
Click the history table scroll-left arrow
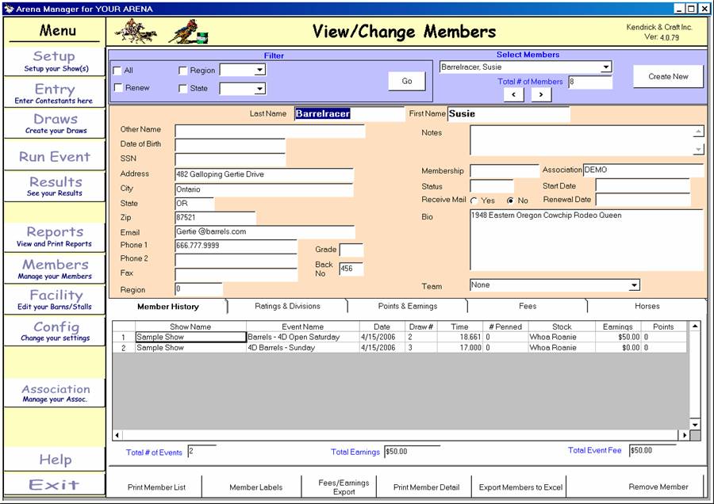[117, 435]
